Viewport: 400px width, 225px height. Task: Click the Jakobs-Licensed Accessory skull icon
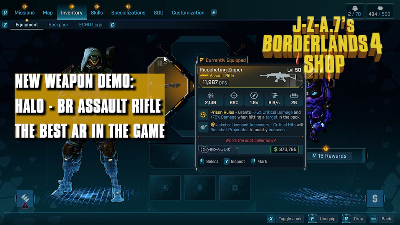[203, 127]
